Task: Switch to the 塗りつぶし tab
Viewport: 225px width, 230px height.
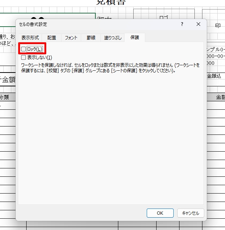Action: click(112, 38)
